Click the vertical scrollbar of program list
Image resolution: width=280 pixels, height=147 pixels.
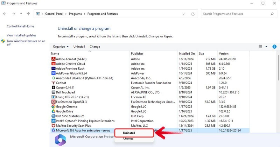pos(278,68)
